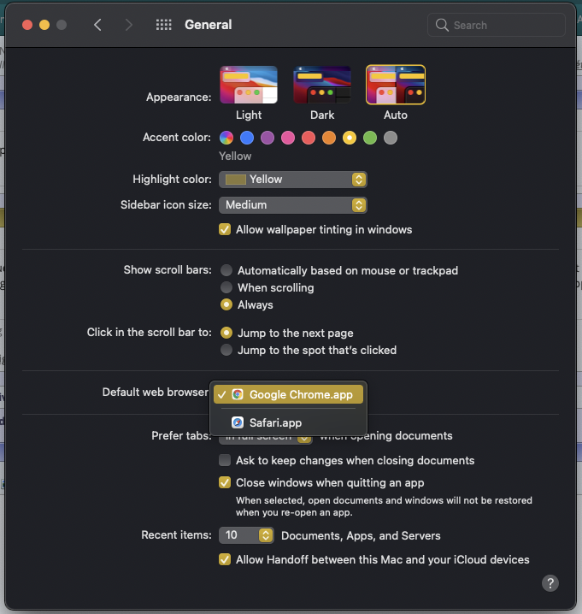Click the forward navigation arrow
Image resolution: width=582 pixels, height=614 pixels.
tap(129, 25)
